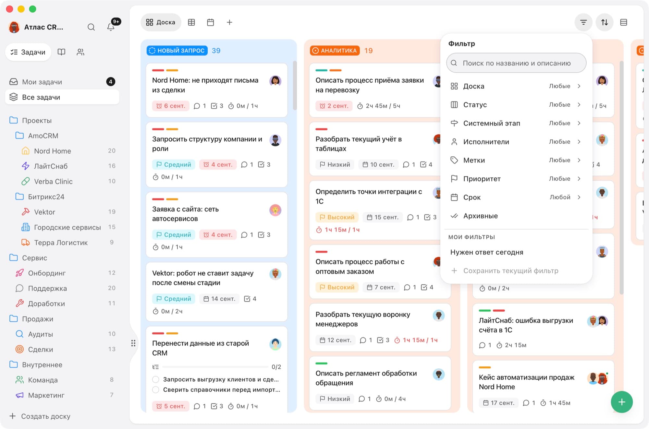Image resolution: width=649 pixels, height=429 pixels.
Task: Click the green add task button
Action: tap(622, 402)
